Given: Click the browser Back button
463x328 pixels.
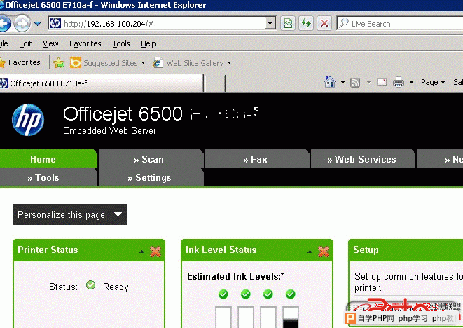Looking at the screenshot, I should tap(4, 23).
